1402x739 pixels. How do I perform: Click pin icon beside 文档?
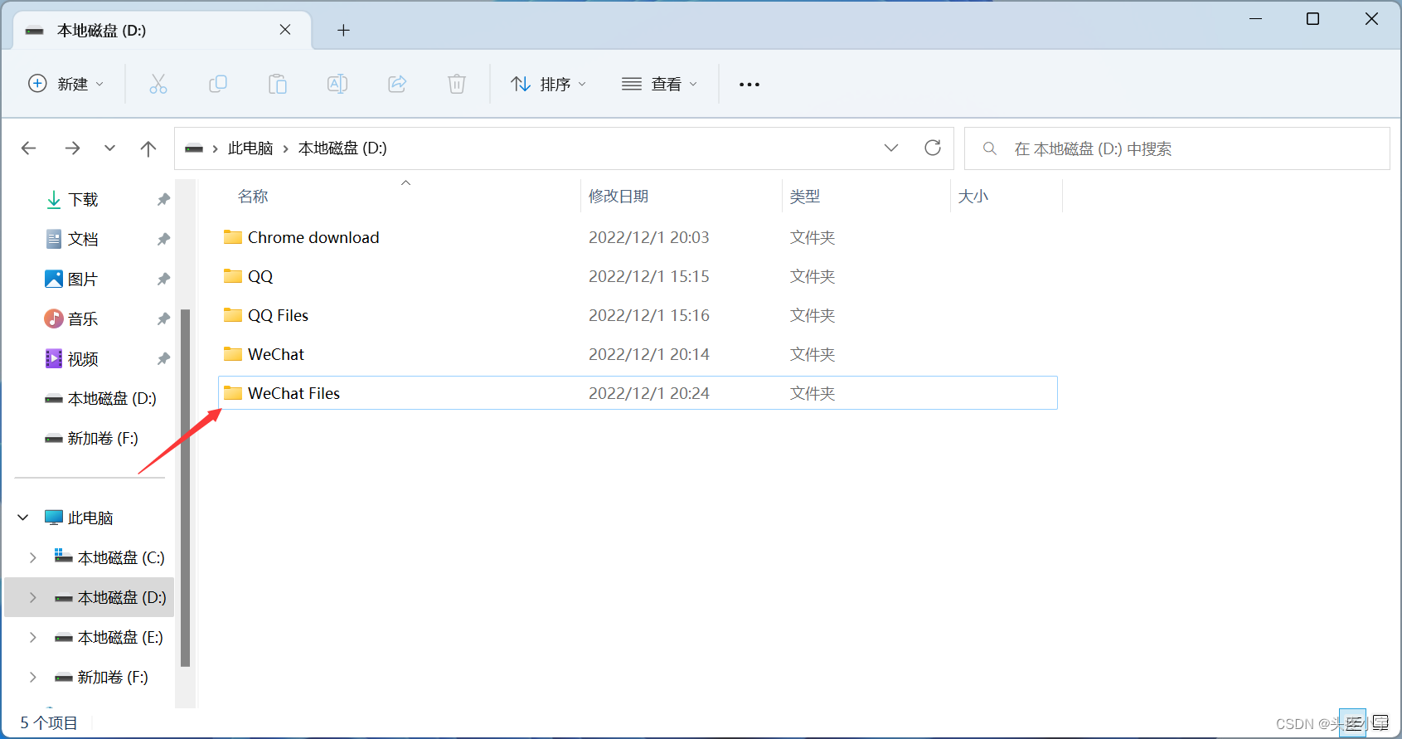[x=163, y=239]
